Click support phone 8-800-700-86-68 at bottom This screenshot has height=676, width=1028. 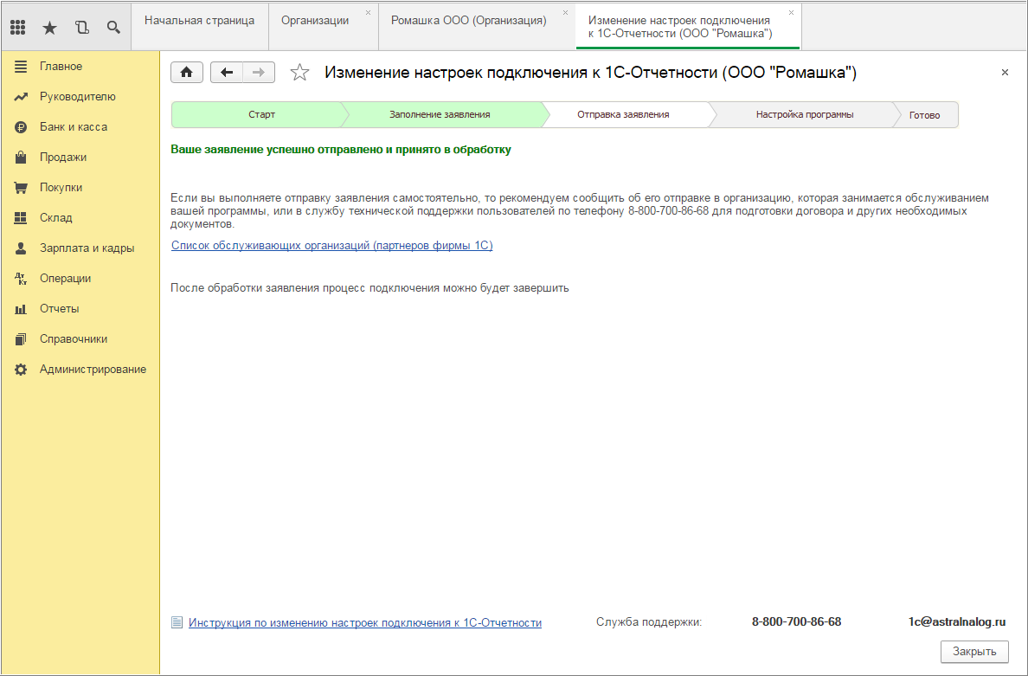(x=797, y=621)
